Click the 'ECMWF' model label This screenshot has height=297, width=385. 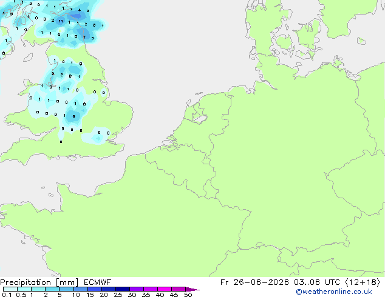coord(98,282)
